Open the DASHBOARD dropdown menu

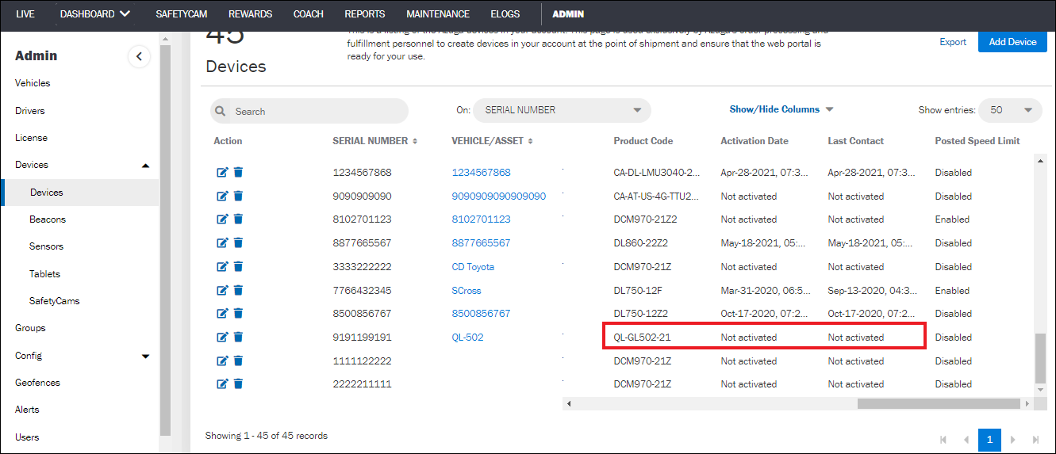click(x=95, y=14)
